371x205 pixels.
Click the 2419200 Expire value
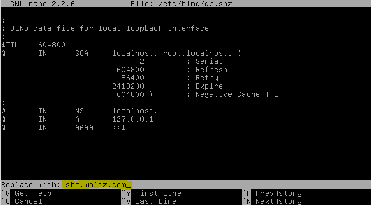pos(128,86)
